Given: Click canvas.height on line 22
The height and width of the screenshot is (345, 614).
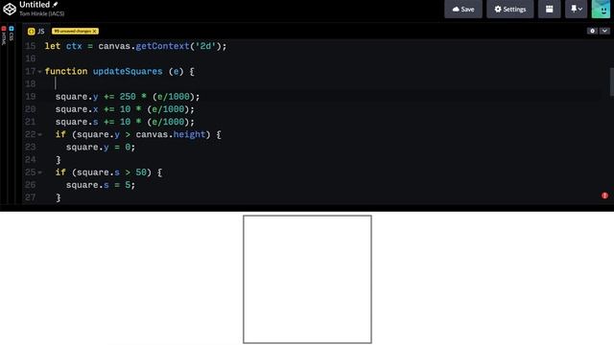Looking at the screenshot, I should tap(171, 134).
